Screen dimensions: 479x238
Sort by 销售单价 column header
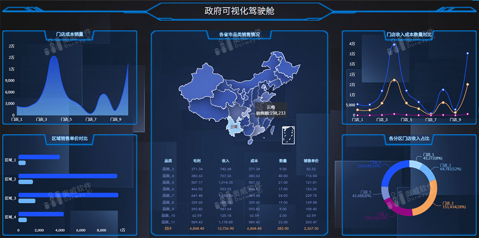[x=311, y=161]
